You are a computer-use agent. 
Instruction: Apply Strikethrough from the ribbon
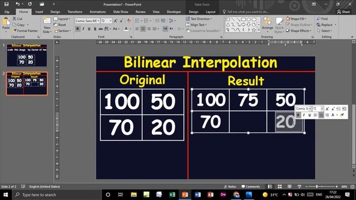(x=101, y=29)
